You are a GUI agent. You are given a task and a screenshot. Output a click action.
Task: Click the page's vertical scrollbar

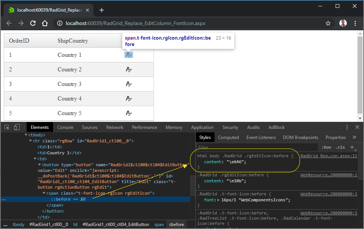360,75
